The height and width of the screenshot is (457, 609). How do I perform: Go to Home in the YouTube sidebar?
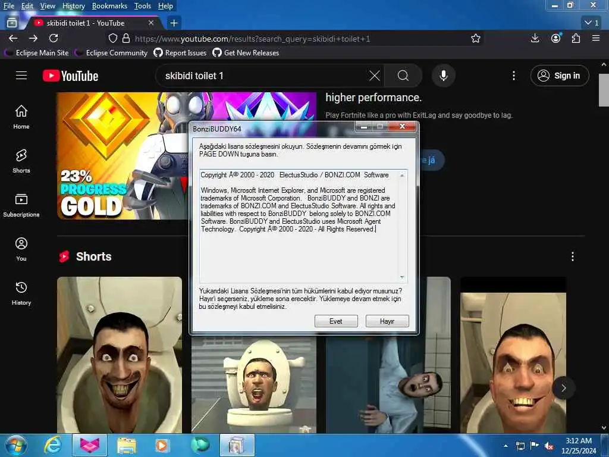coord(21,117)
